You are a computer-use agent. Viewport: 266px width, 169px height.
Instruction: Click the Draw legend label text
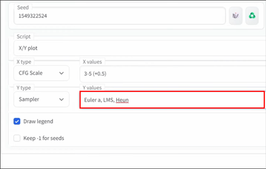point(38,121)
